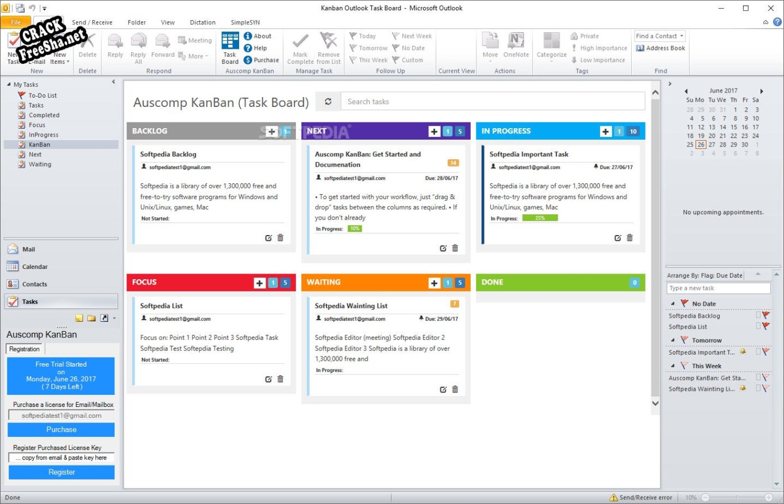The image size is (784, 504).
Task: Add a new task to WAITING column
Action: (x=435, y=283)
